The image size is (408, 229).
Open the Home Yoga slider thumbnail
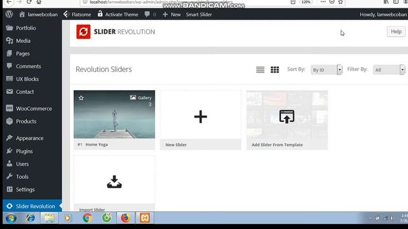[114, 114]
